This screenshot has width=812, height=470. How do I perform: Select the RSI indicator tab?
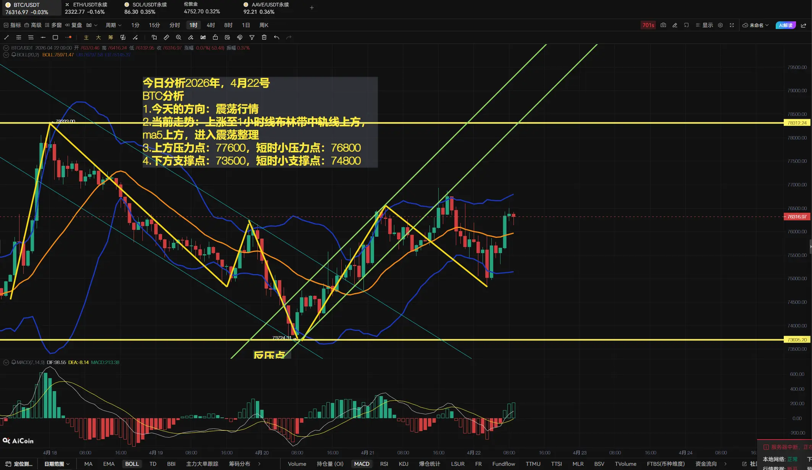pos(384,464)
